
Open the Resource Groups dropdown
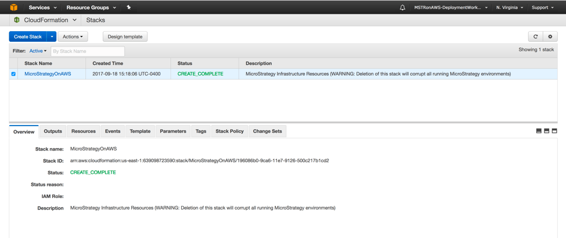coord(91,8)
